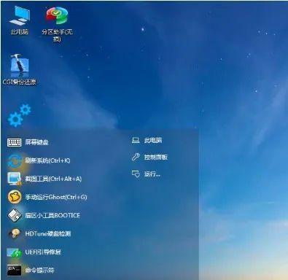
Task: Select the 截图工具(Ctrl+Alt+A) menu label
Action: tap(53, 179)
